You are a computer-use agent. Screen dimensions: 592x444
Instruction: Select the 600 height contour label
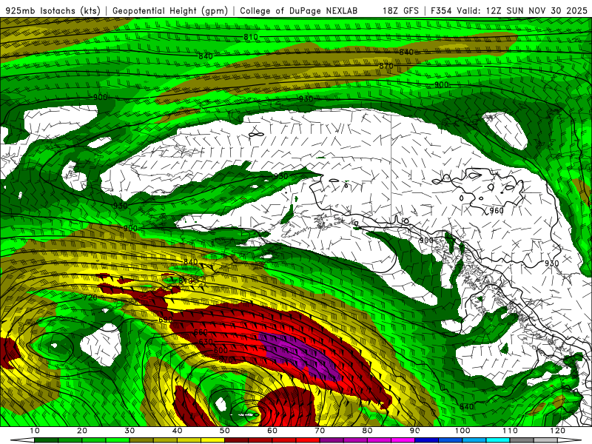pos(221,350)
